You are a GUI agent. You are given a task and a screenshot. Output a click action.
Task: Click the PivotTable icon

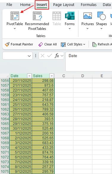coord(15,16)
